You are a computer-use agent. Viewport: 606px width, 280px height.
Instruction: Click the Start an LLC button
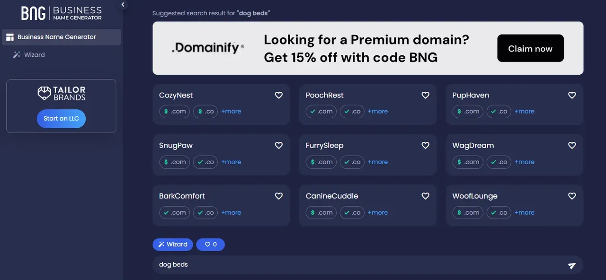coord(61,118)
